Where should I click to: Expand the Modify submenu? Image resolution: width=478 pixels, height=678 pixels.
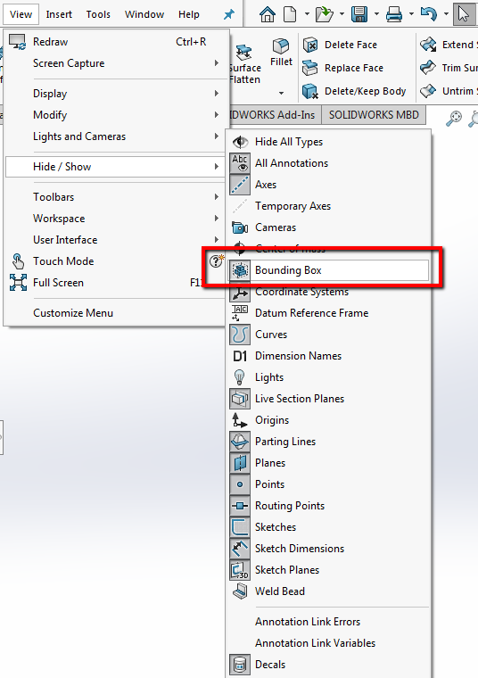[115, 115]
